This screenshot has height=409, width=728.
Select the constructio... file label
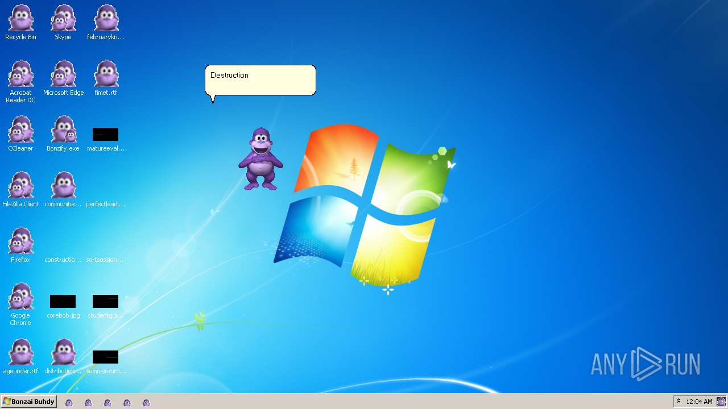[63, 260]
